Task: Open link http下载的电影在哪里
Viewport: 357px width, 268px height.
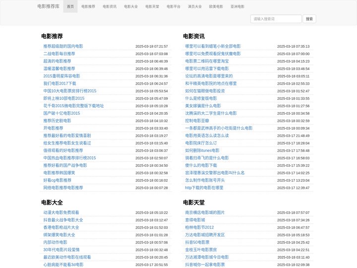Action: tap(204, 188)
